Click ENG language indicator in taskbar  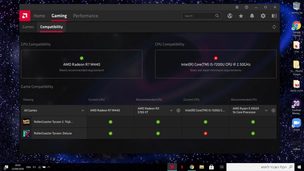tap(29, 167)
